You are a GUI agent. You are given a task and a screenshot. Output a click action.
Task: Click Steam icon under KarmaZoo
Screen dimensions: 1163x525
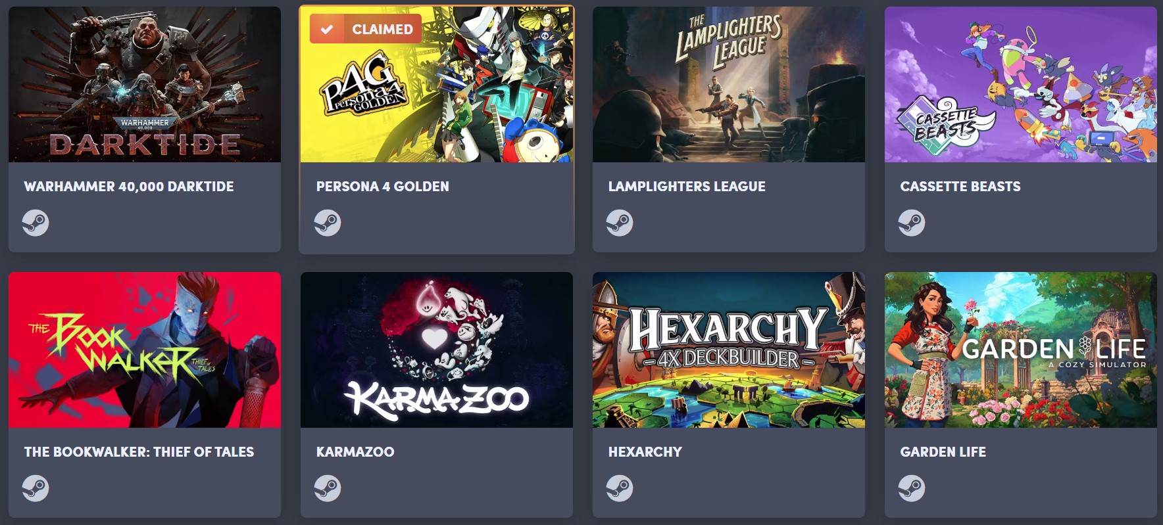[328, 488]
